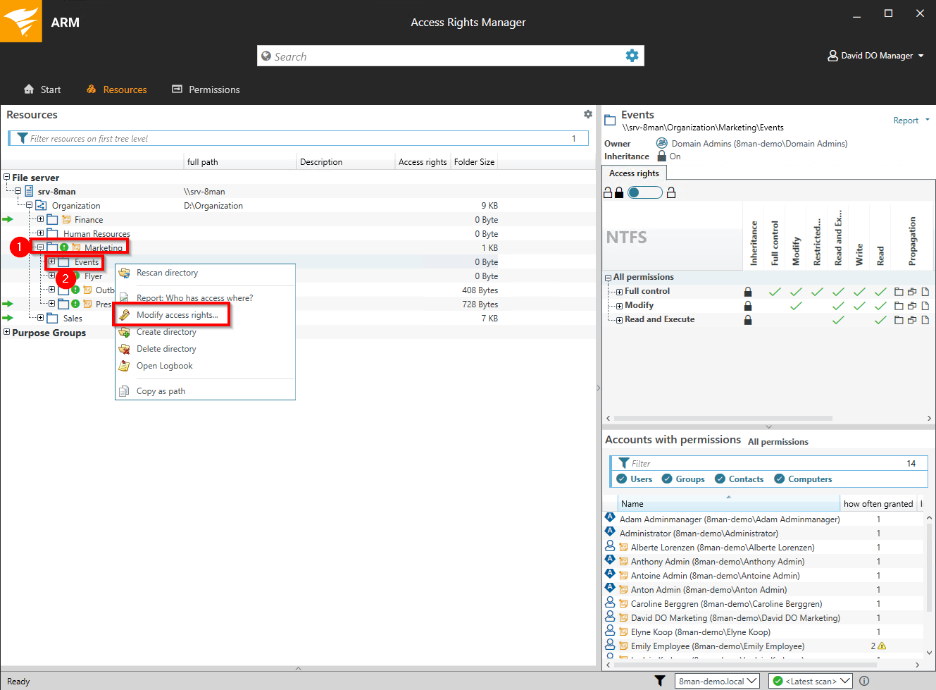
Task: Expand the Purpose Groups tree node
Action: (7, 333)
